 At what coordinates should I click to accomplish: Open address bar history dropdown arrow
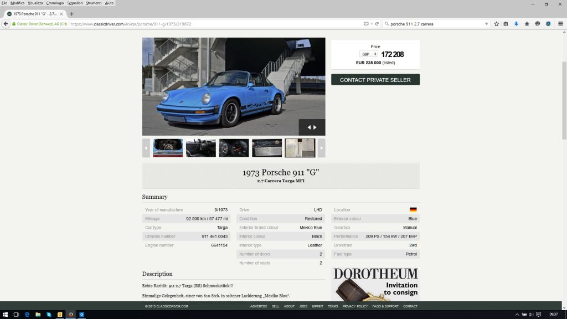(x=372, y=24)
